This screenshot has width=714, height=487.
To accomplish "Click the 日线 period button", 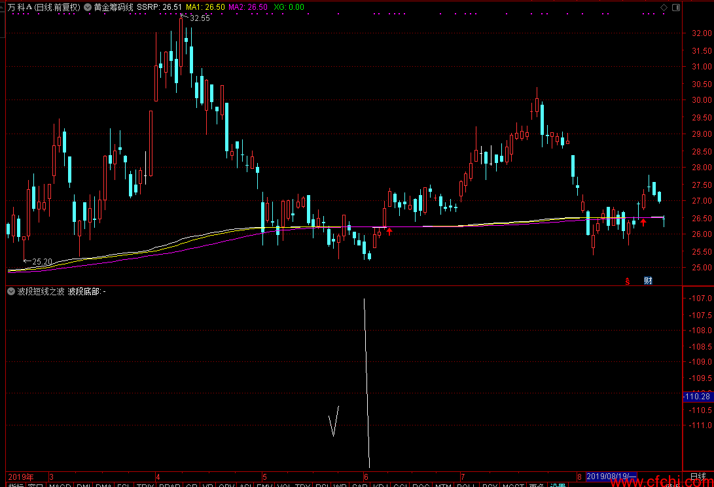I will tap(698, 477).
